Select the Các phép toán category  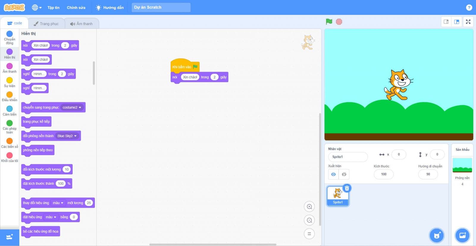[x=10, y=127]
